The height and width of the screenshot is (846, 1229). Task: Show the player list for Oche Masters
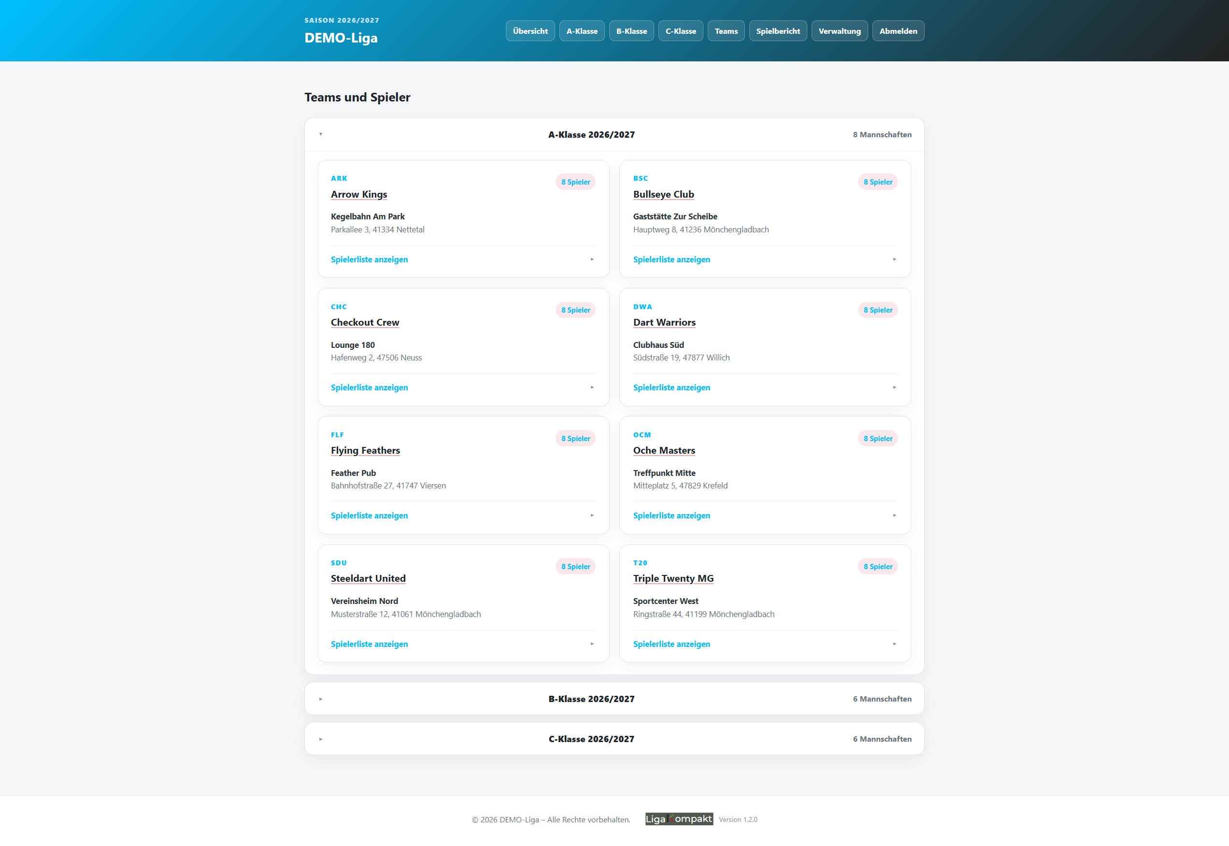tap(765, 515)
